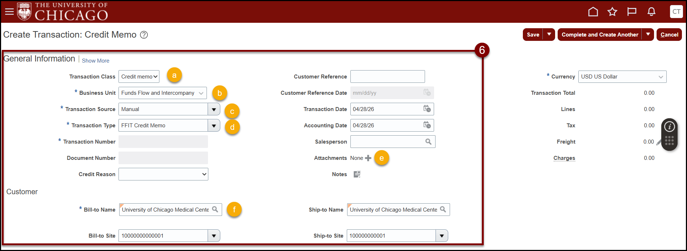
Task: Expand Transaction Type dropdown arrow
Action: pyautogui.click(x=214, y=125)
